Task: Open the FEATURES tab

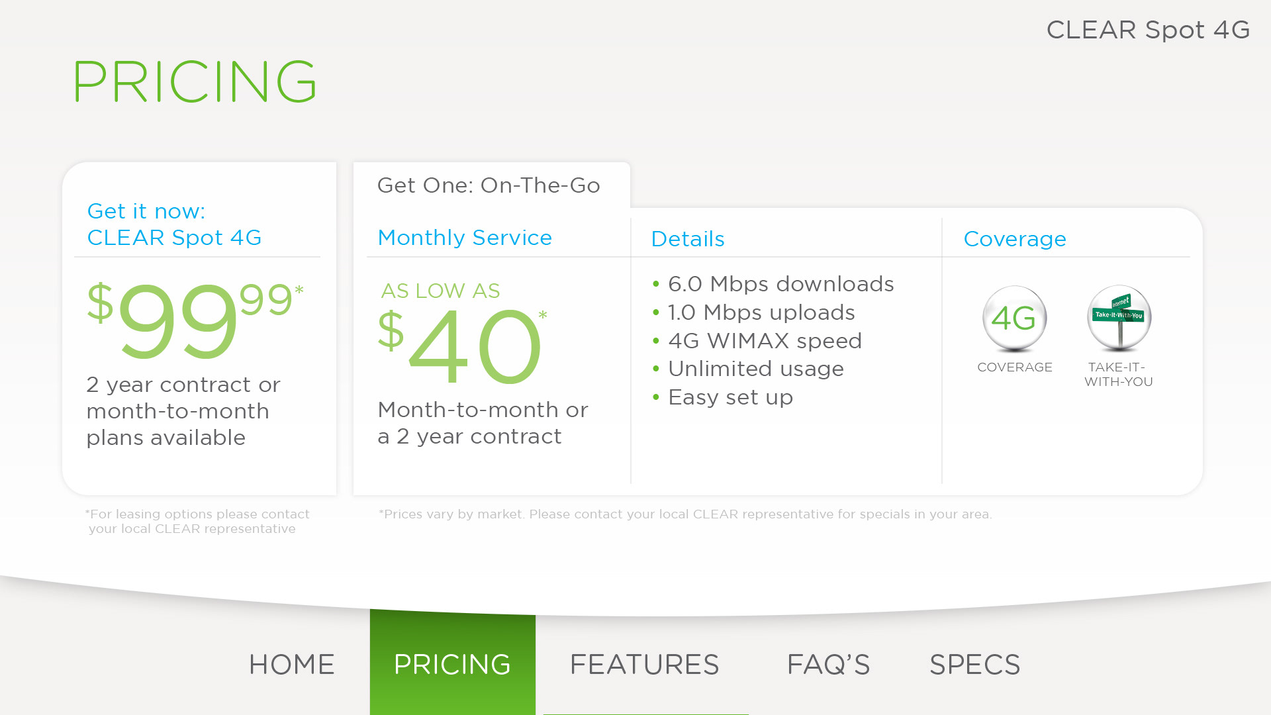Action: 644,664
